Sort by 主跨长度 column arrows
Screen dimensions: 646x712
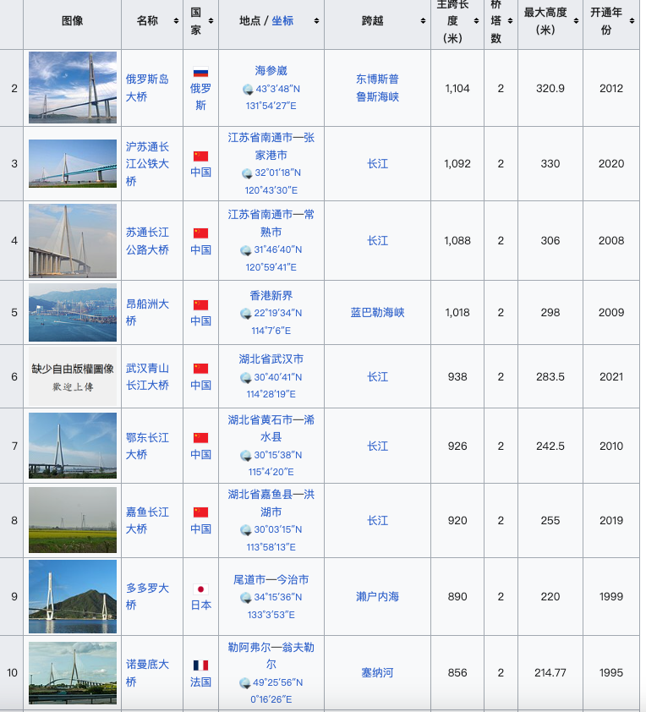476,21
